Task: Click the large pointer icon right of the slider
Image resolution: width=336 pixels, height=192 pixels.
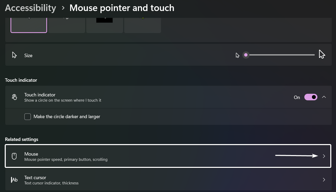Action: 322,54
